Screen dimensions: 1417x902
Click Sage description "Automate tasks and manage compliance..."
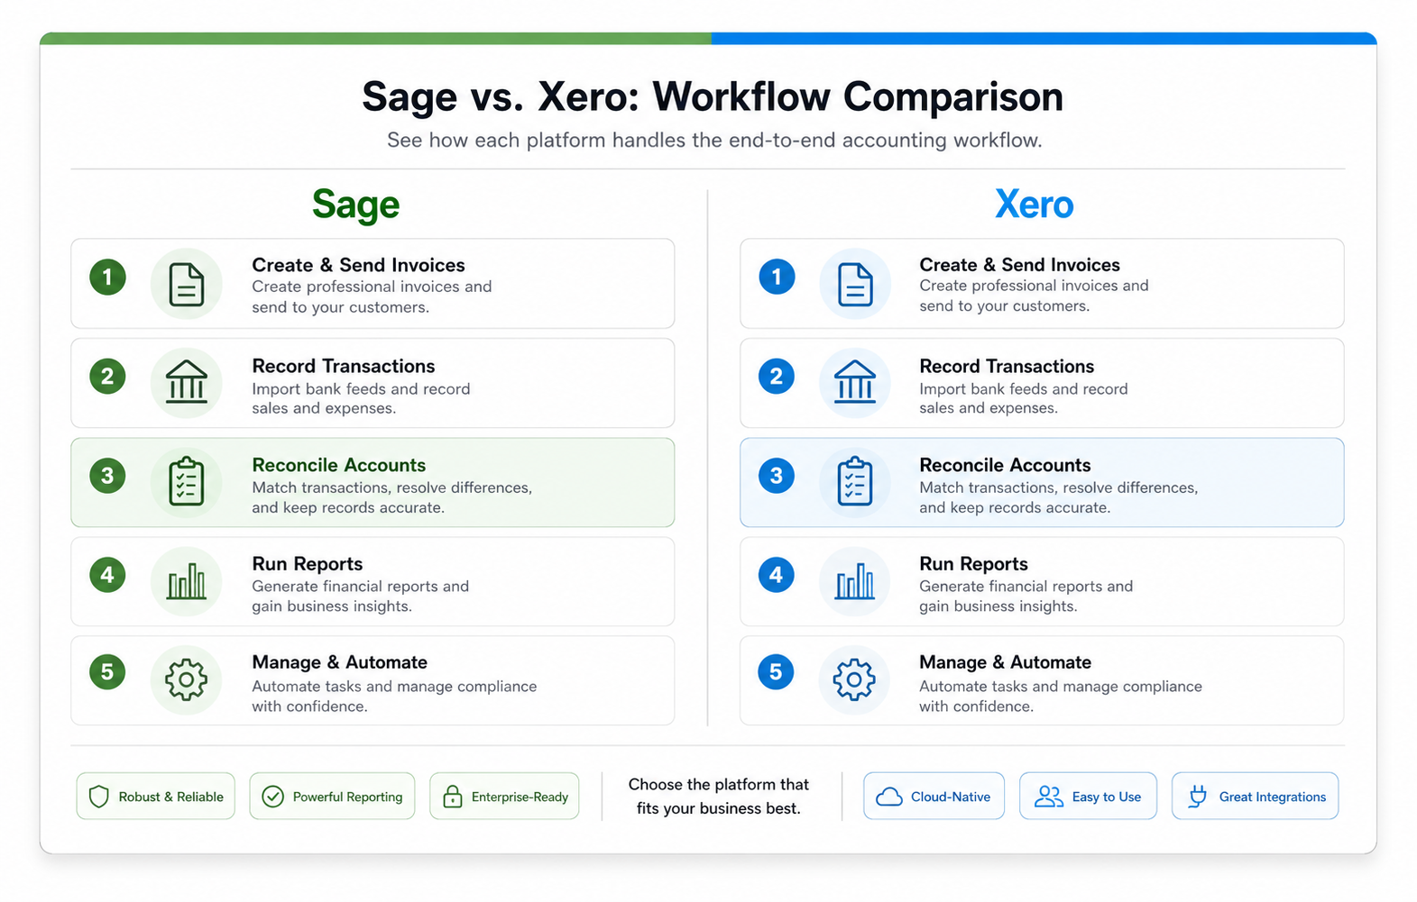(395, 697)
